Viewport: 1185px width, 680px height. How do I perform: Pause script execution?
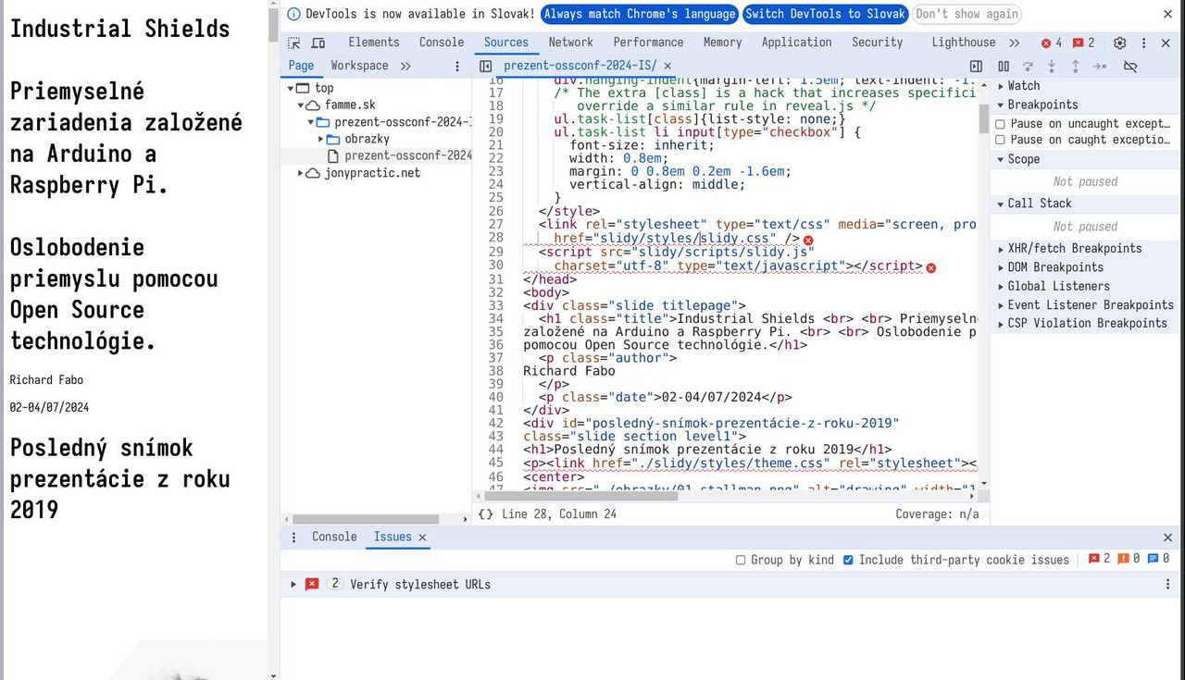(x=1004, y=66)
